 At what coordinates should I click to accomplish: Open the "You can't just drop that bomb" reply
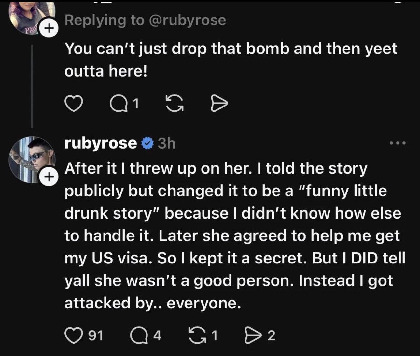pos(231,60)
